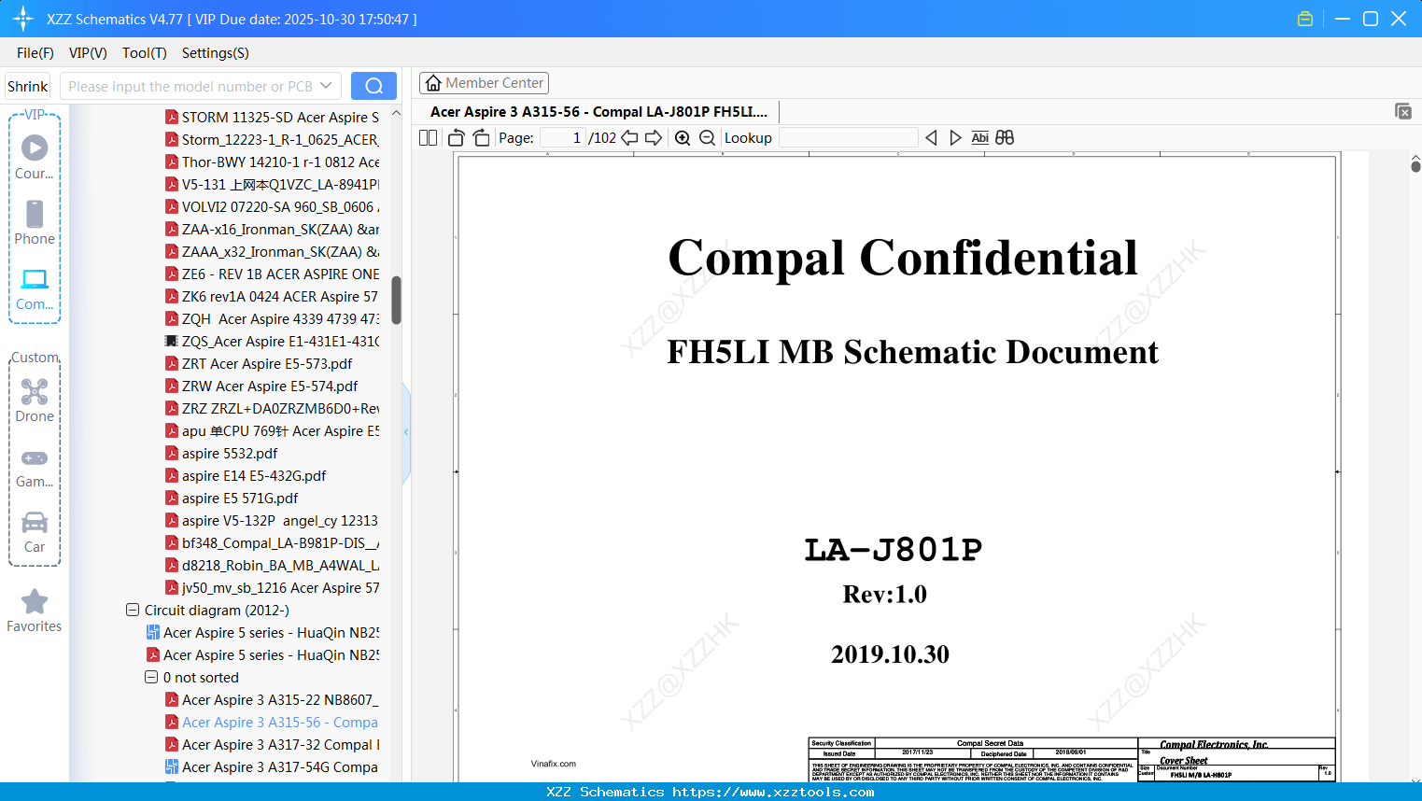
Task: Rotate the page clockwise
Action: click(481, 138)
